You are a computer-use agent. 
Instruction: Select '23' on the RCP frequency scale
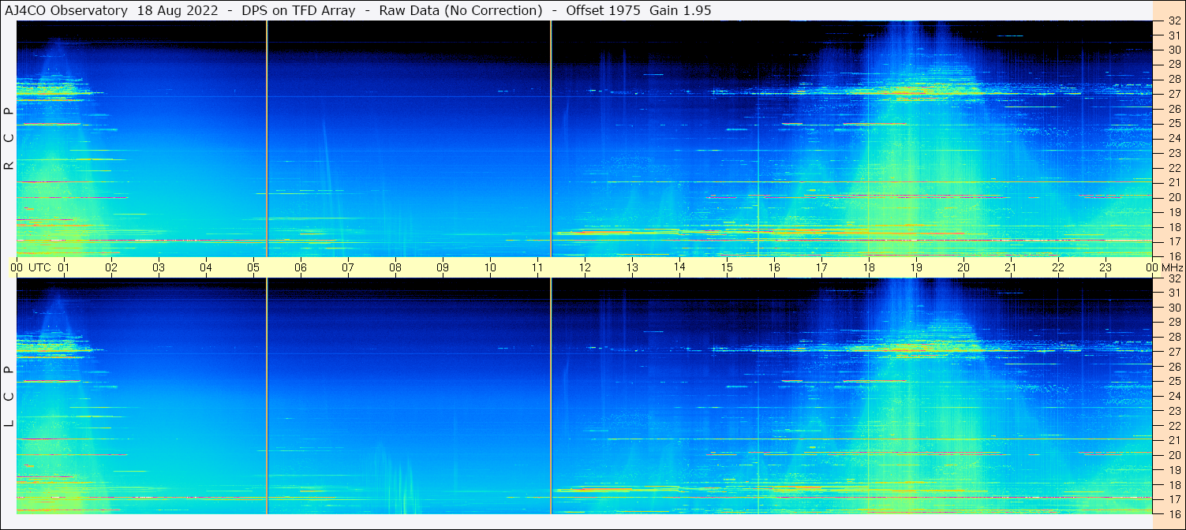tap(1173, 153)
